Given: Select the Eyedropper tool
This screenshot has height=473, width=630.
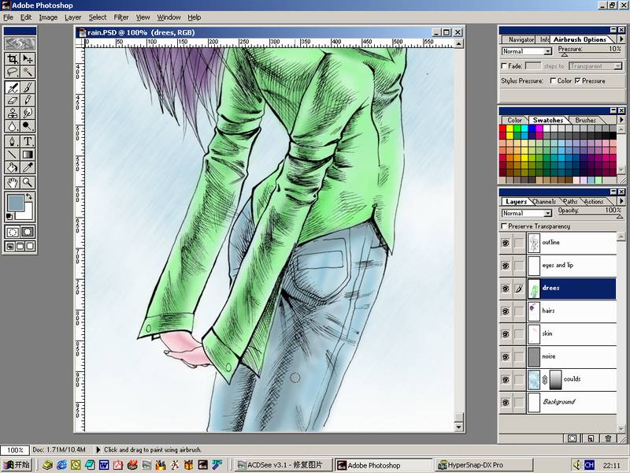Looking at the screenshot, I should coord(28,167).
